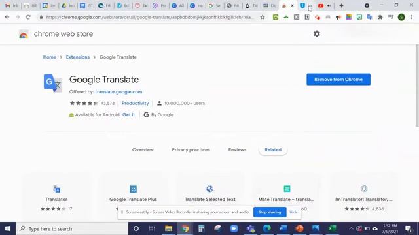Reload the current page
The width and height of the screenshot is (419, 235).
(28, 17)
